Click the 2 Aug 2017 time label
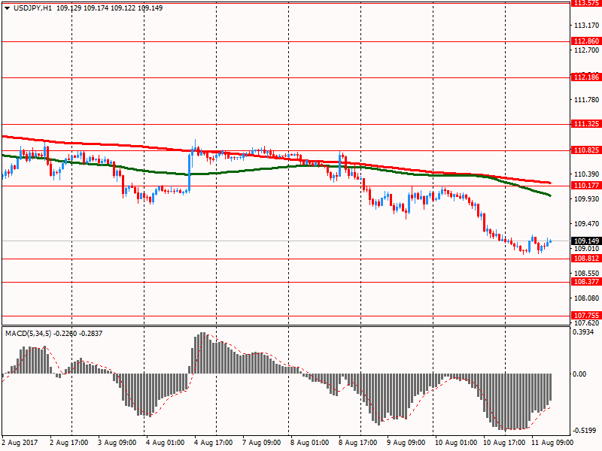Viewport: 602px width, 451px height. 20,443
